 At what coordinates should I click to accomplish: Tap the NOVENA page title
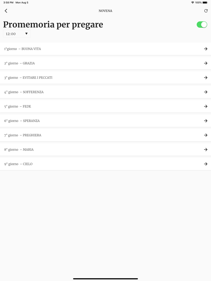105,11
